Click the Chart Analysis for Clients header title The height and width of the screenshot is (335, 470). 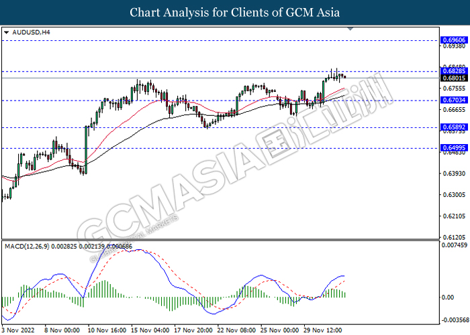[235, 13]
